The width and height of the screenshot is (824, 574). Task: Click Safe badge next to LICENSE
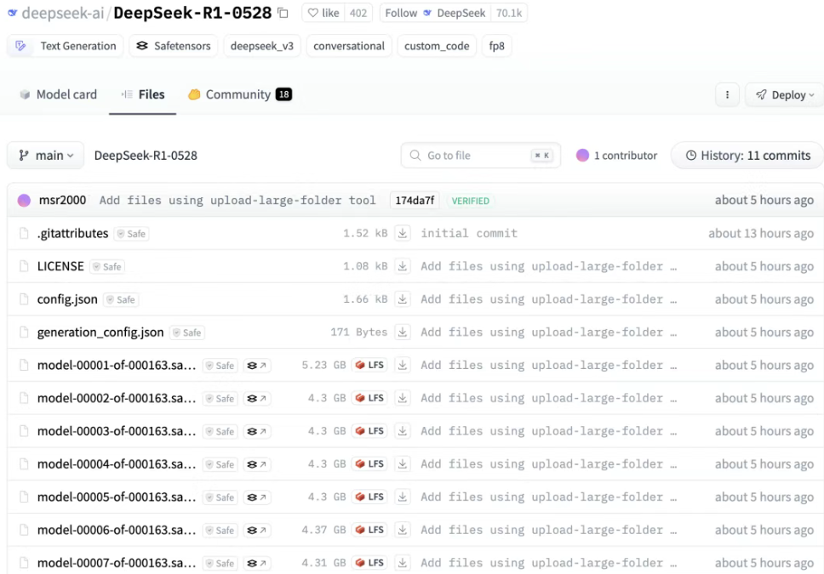pos(107,267)
